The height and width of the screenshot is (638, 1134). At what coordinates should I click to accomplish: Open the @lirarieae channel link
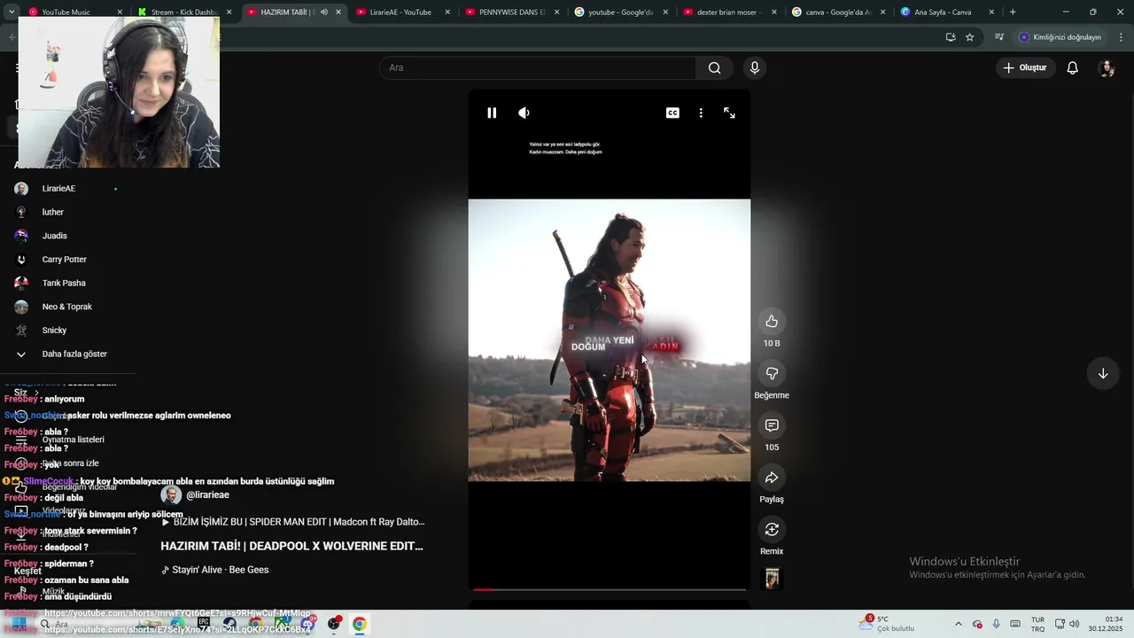[207, 495]
